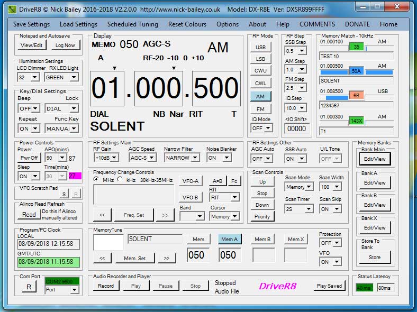The width and height of the screenshot is (417, 312).
Task: Click the Alinco Read refresh button
Action: 29,215
